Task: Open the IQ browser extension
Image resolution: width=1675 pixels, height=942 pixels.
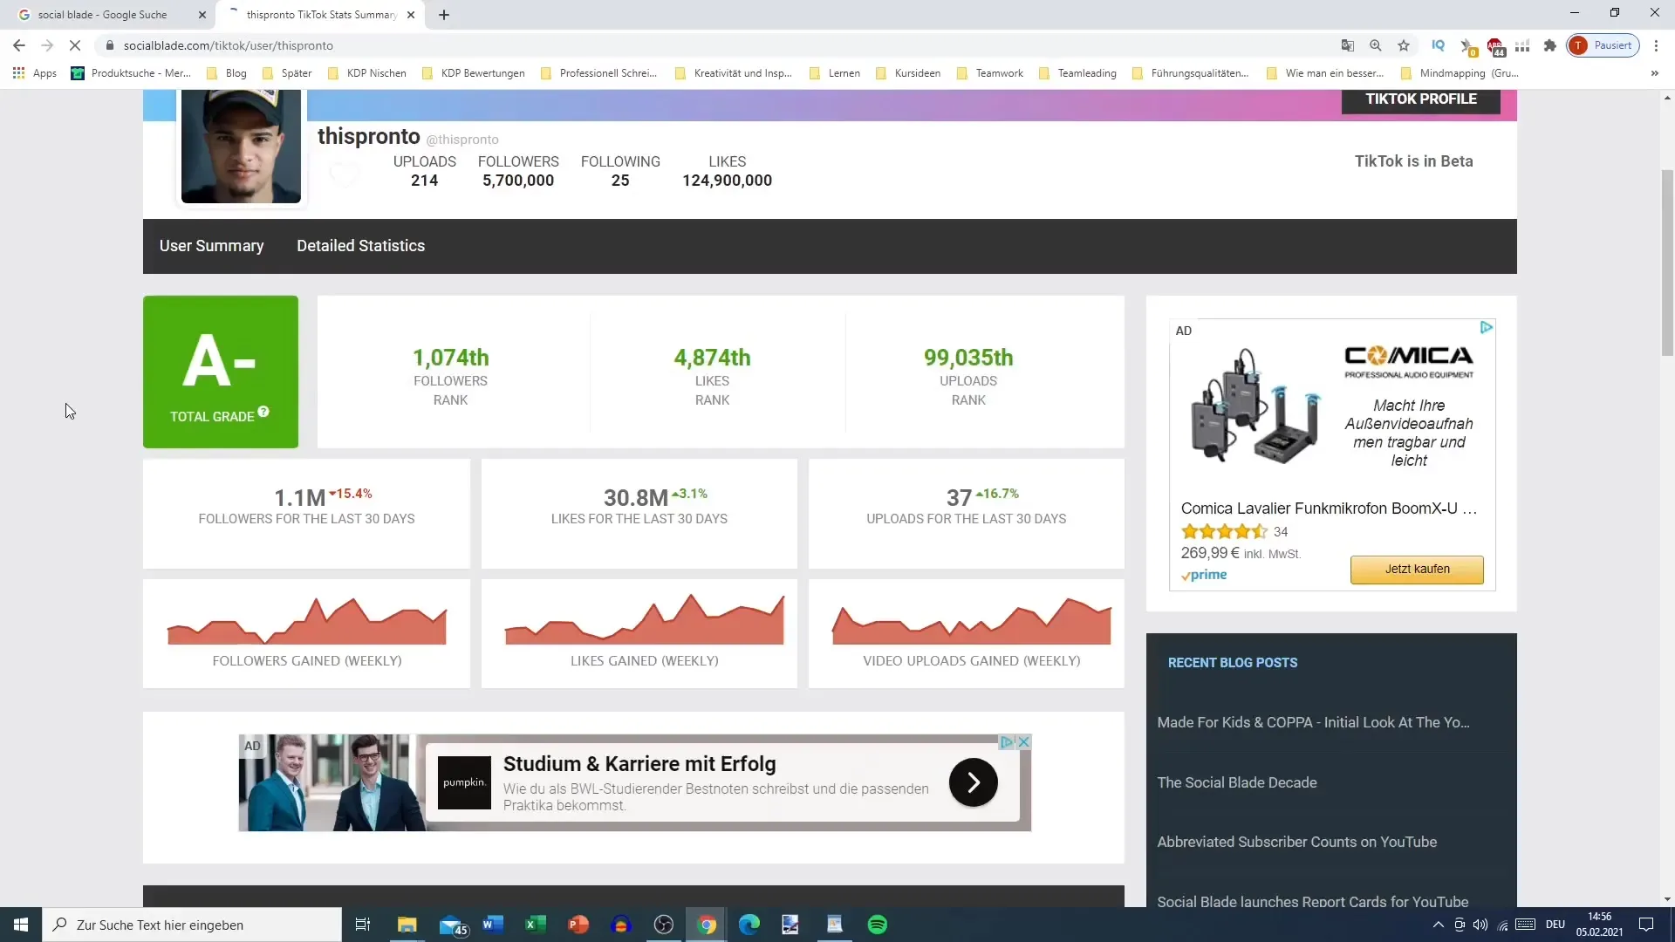Action: point(1439,45)
